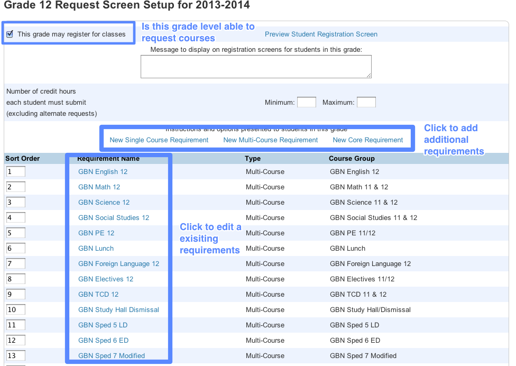
Task: Add a New Core Requirement
Action: 367,140
